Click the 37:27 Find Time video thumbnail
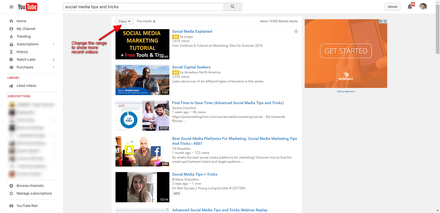This screenshot has width=440, height=213. pyautogui.click(x=142, y=116)
